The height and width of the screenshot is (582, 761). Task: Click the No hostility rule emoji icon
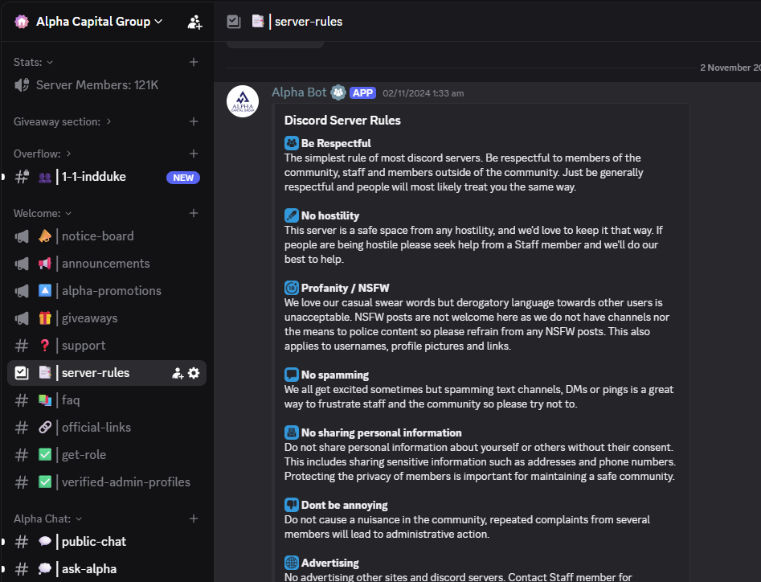(291, 215)
